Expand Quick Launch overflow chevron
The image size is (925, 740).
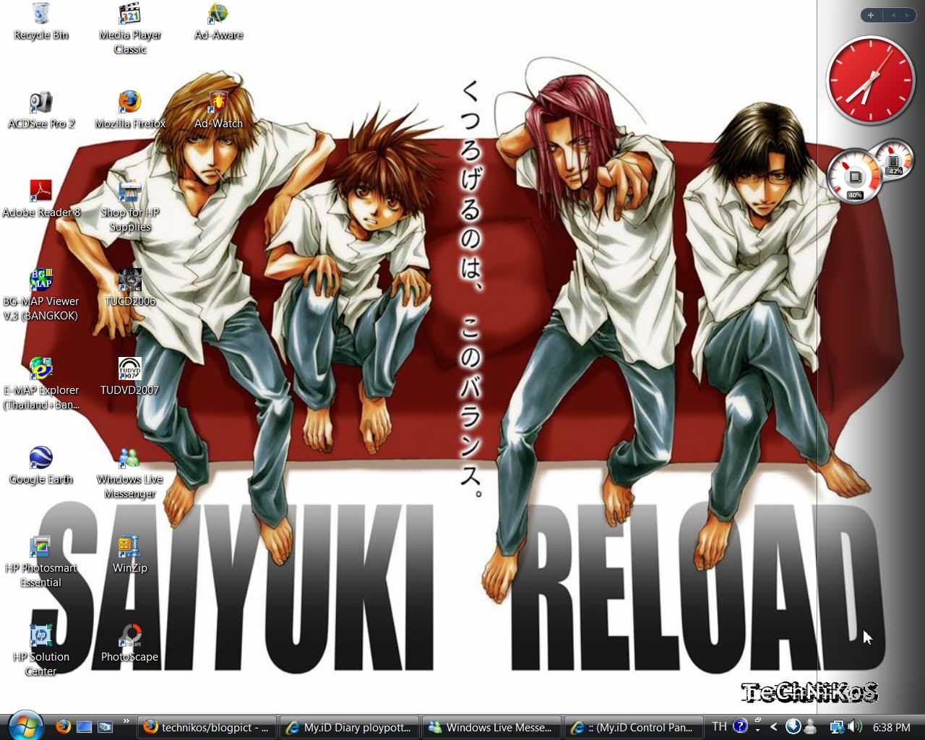(x=126, y=721)
